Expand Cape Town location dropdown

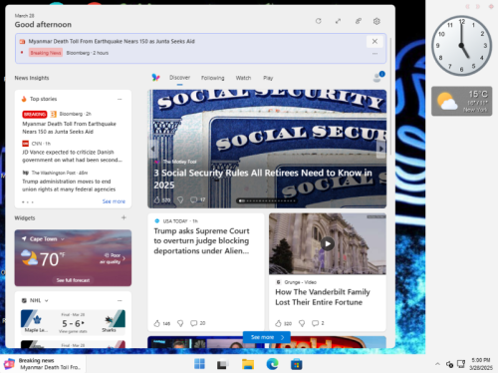tap(63, 239)
